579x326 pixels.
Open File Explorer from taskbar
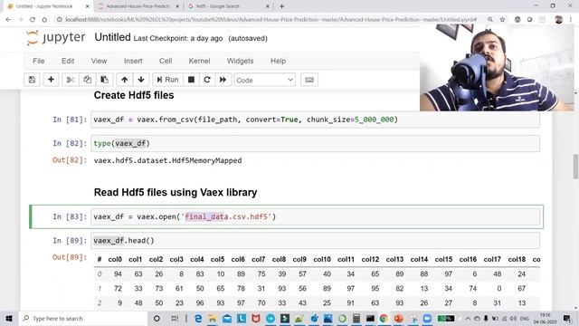tap(213, 318)
